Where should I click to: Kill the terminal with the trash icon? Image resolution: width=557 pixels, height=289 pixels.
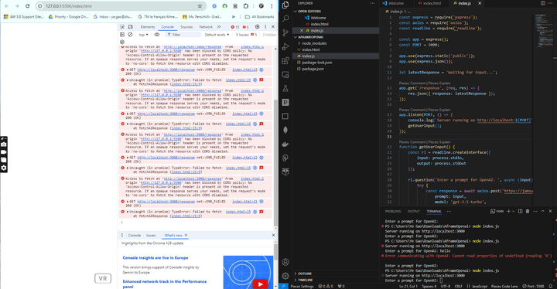click(528, 211)
